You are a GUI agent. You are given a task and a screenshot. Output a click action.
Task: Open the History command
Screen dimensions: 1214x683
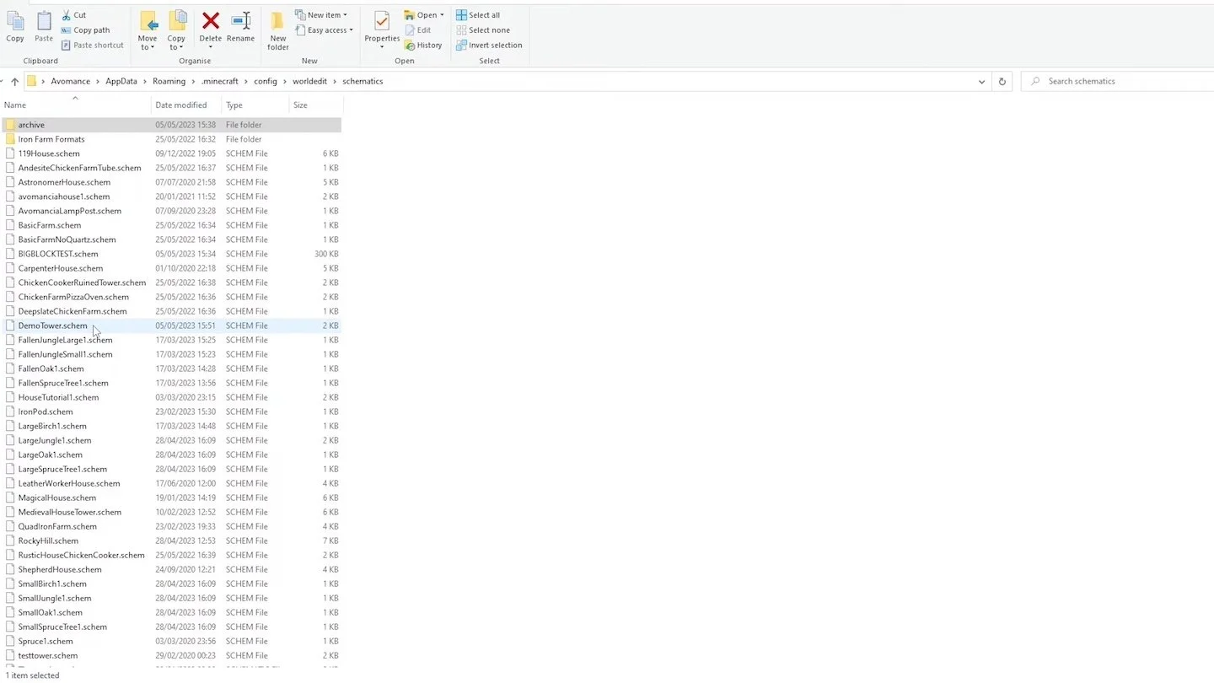coord(423,46)
